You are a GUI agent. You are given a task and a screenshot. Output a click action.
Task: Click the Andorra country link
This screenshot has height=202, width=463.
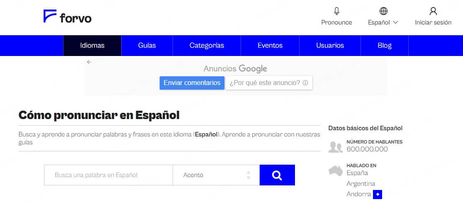pos(359,194)
